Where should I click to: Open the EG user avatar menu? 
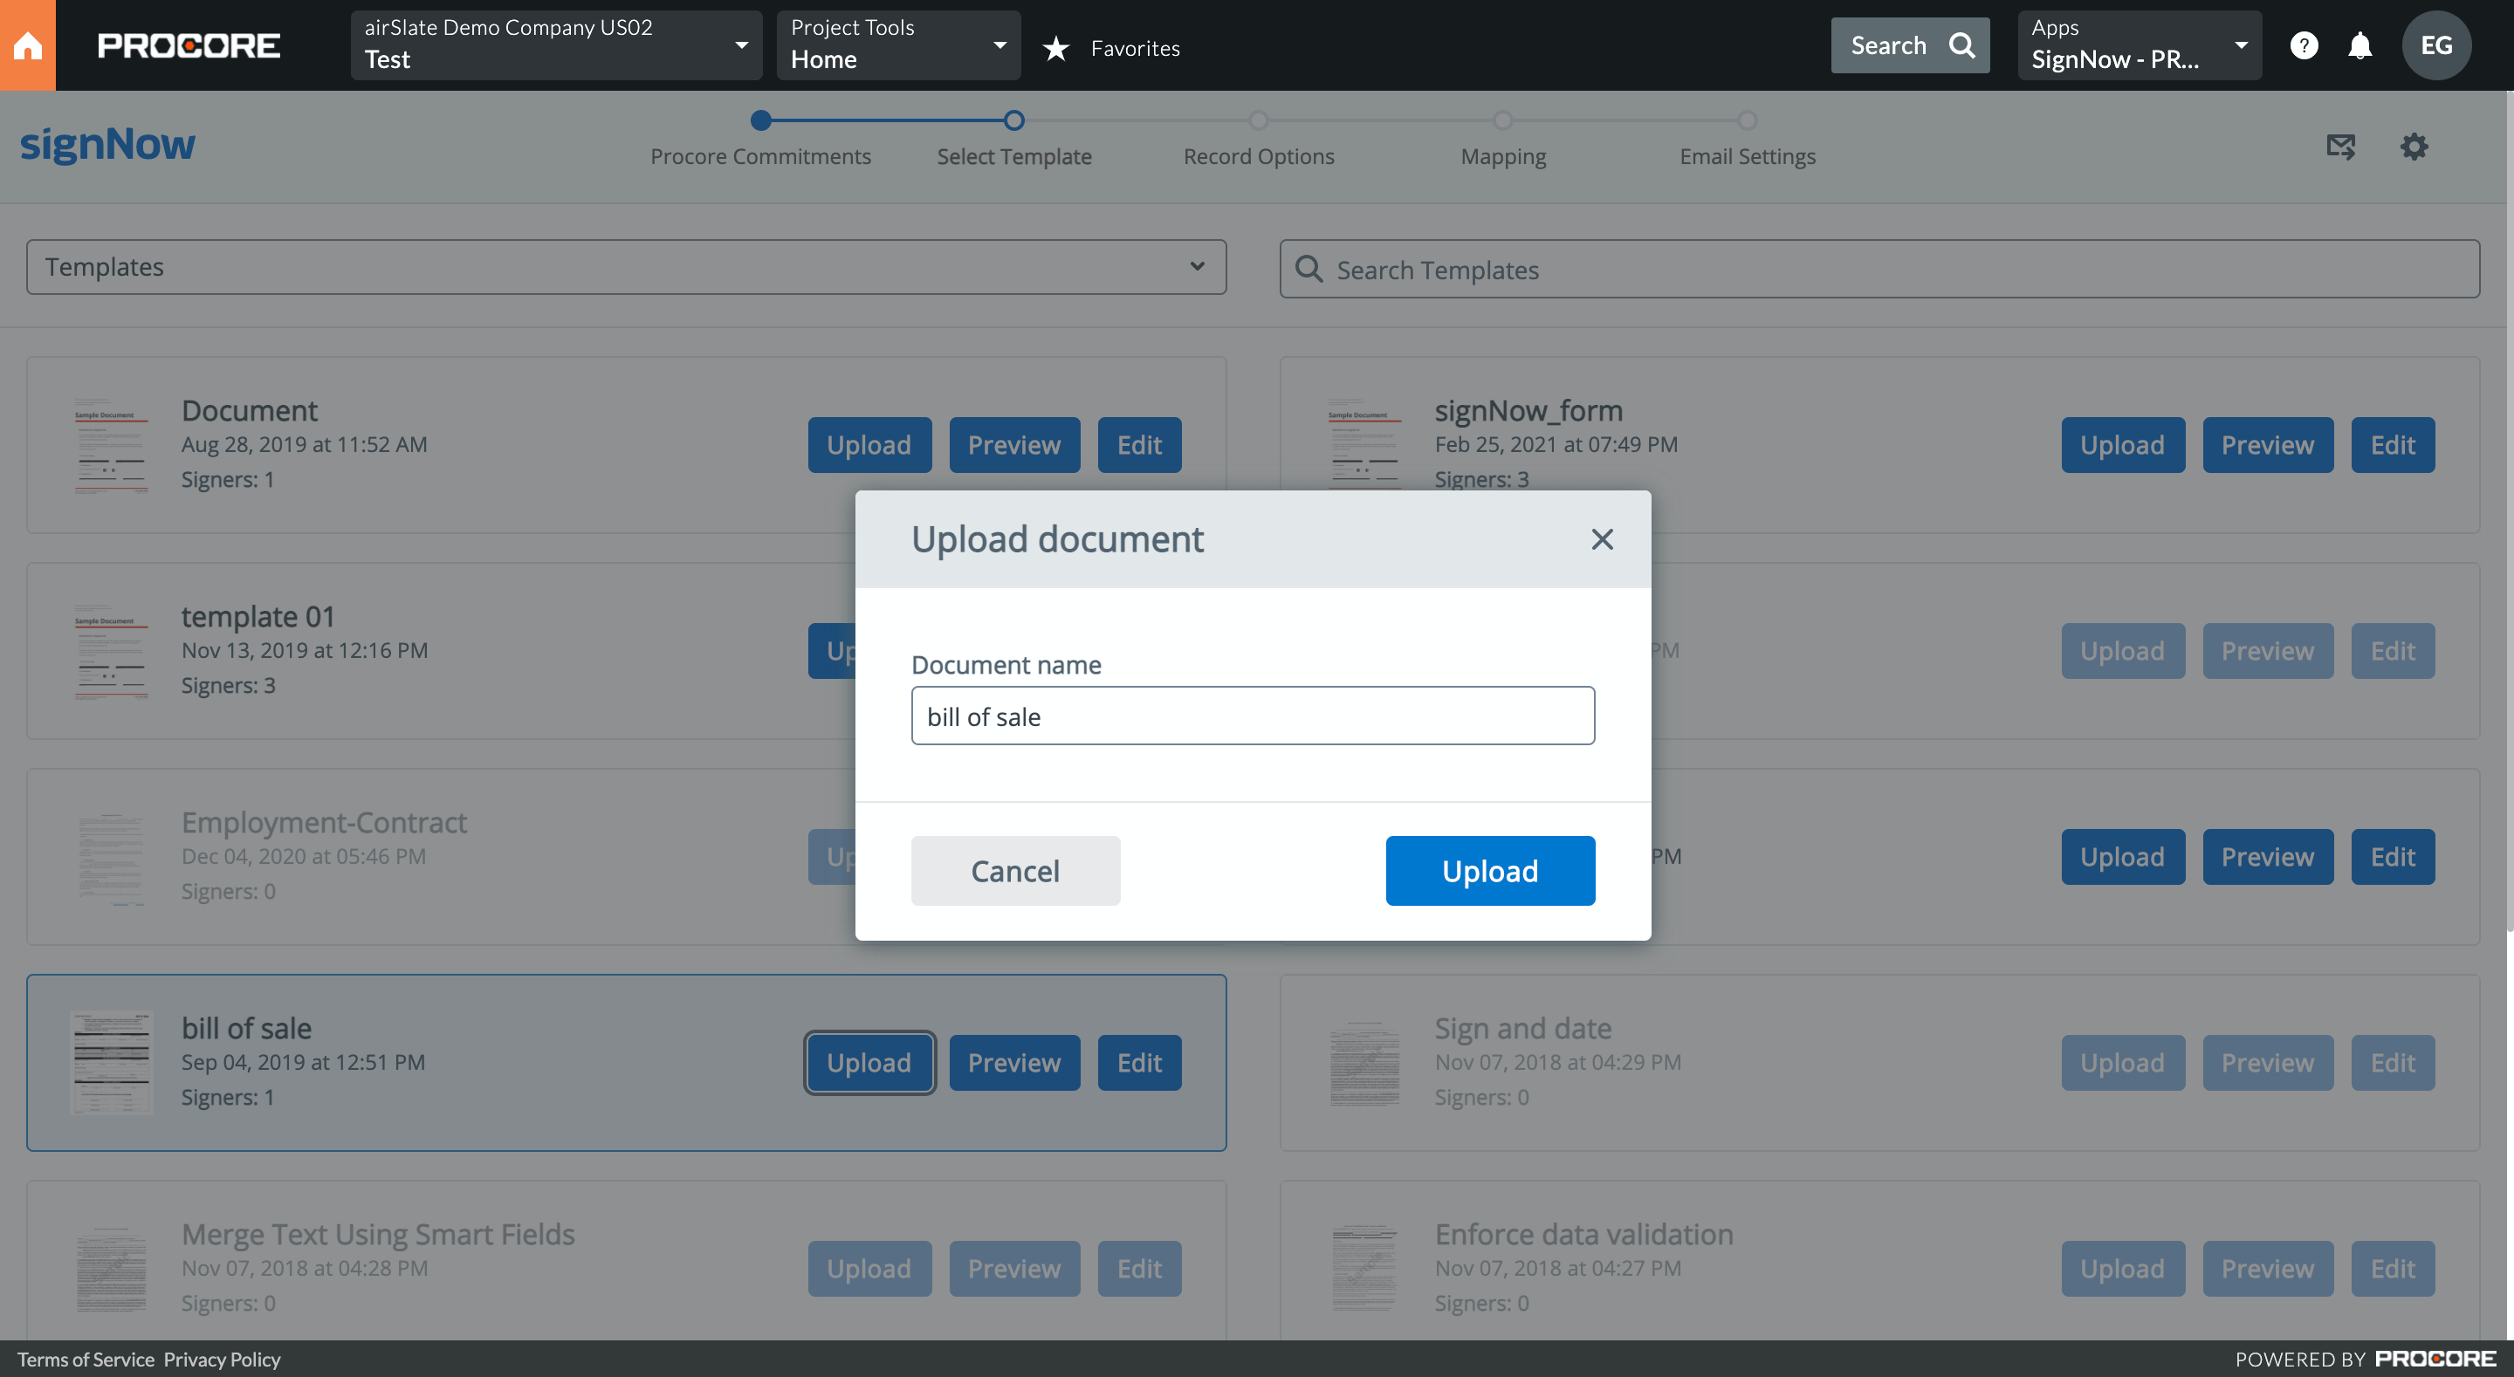coord(2436,45)
